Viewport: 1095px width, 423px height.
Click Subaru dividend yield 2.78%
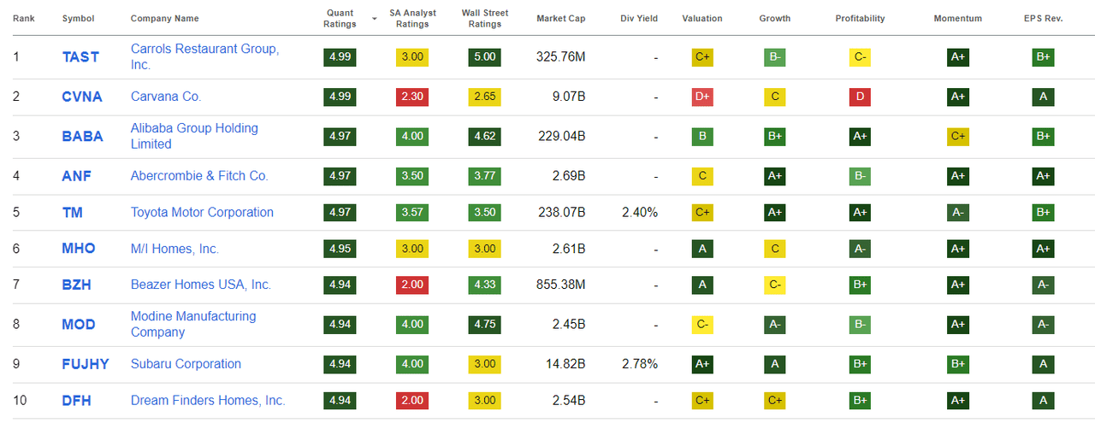tap(640, 364)
